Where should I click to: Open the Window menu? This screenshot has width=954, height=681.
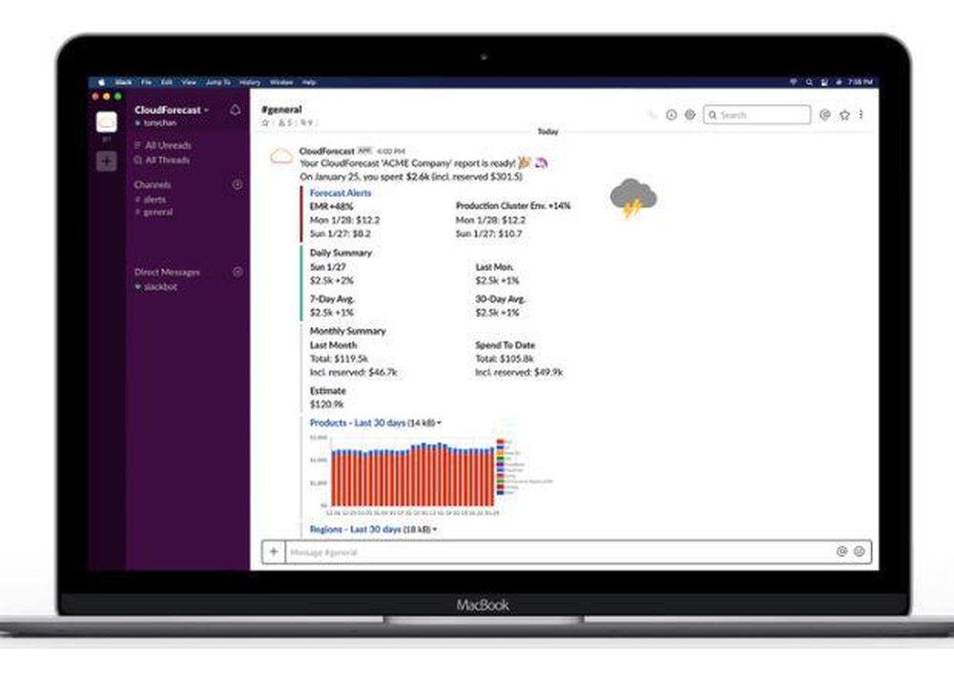coord(281,82)
